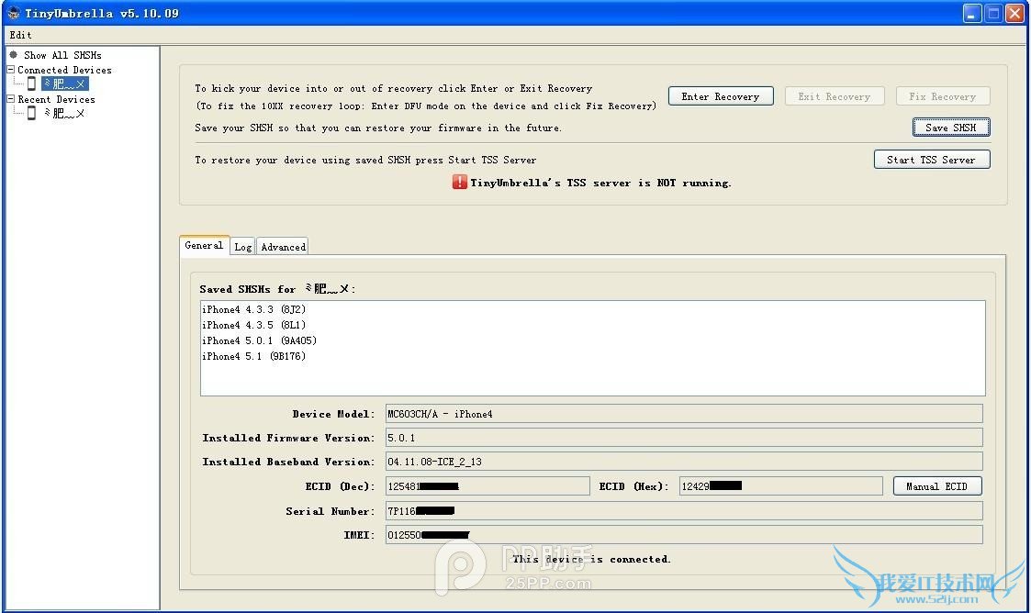Collapse the Recent Devices tree node
1031x613 pixels.
[11, 99]
